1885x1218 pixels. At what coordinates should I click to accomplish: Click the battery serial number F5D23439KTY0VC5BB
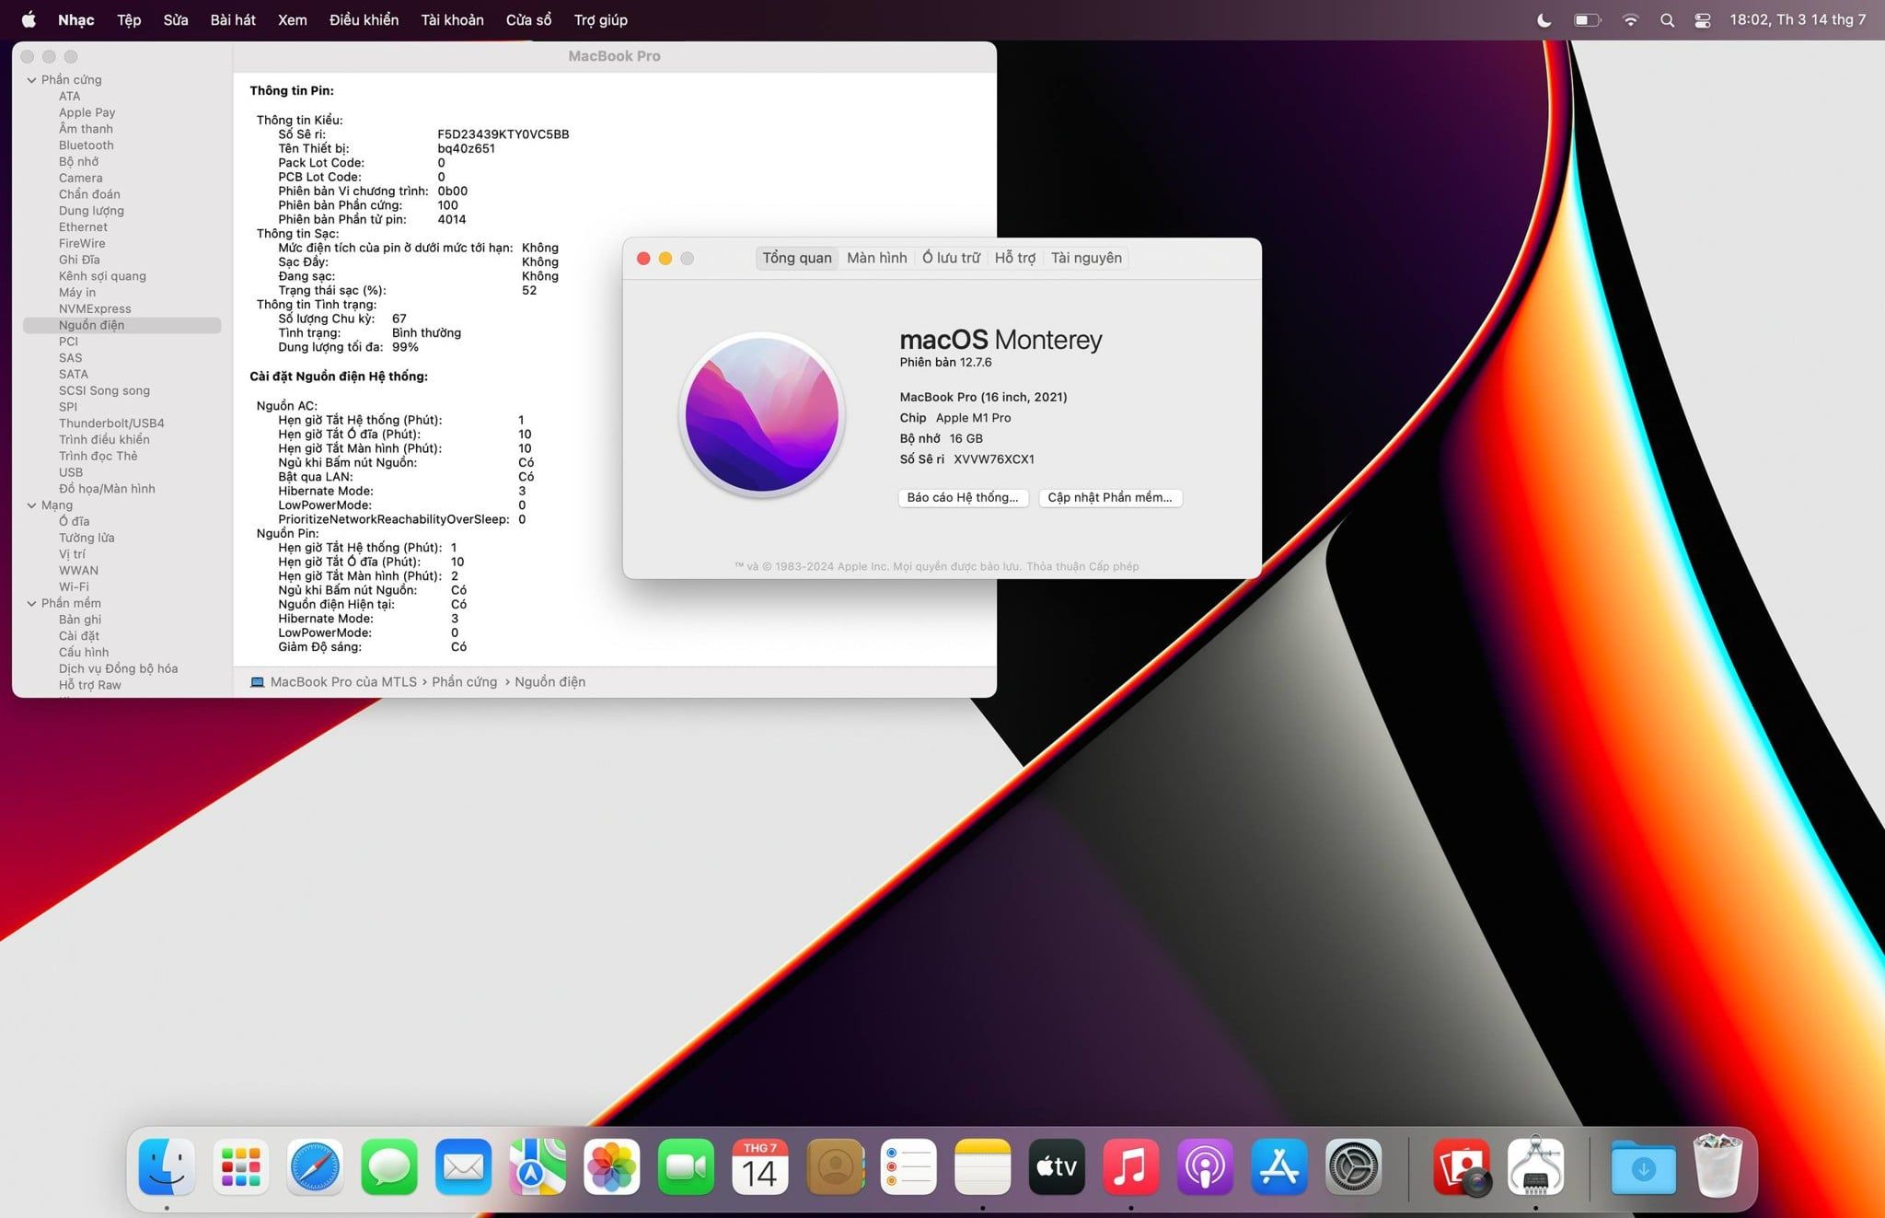click(x=503, y=134)
